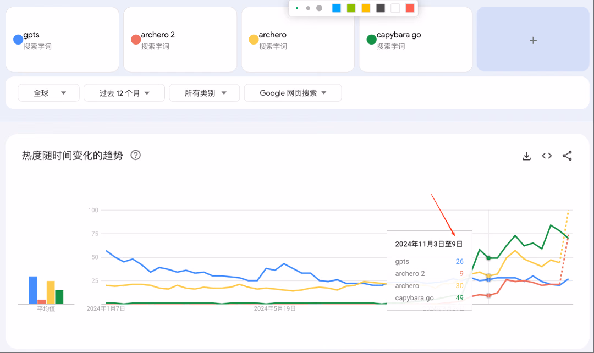Click the red dot of archero 2 term

(x=136, y=40)
